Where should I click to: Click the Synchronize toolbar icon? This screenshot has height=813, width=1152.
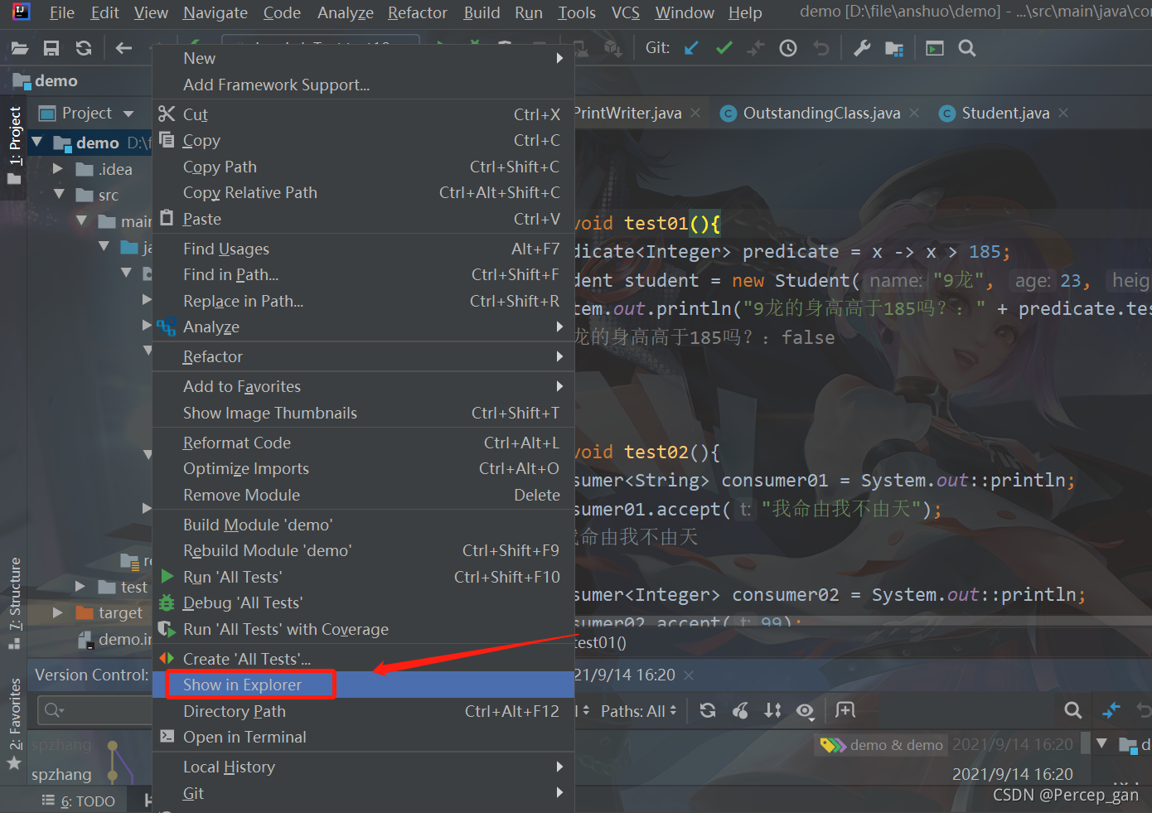[x=84, y=48]
